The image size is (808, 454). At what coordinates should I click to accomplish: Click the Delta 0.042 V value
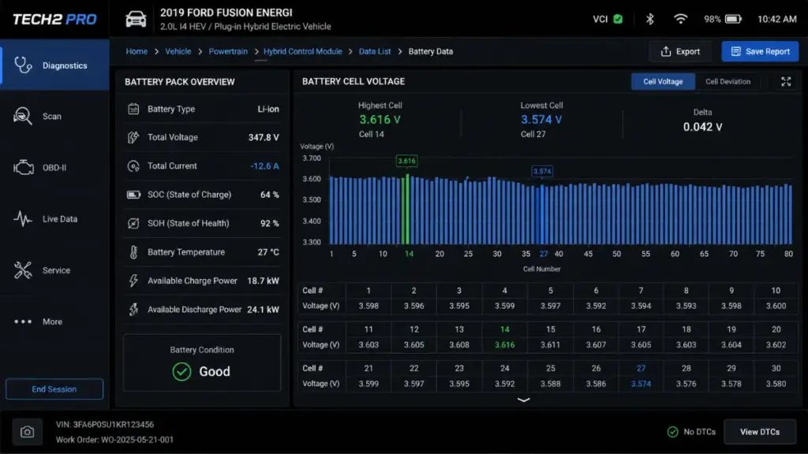pos(702,127)
